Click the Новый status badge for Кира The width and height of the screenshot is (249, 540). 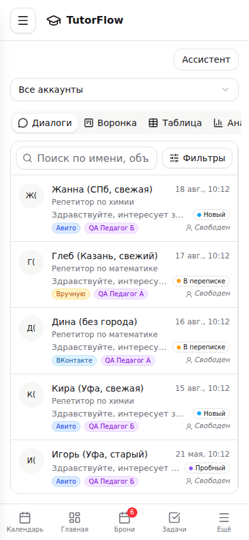(x=211, y=413)
